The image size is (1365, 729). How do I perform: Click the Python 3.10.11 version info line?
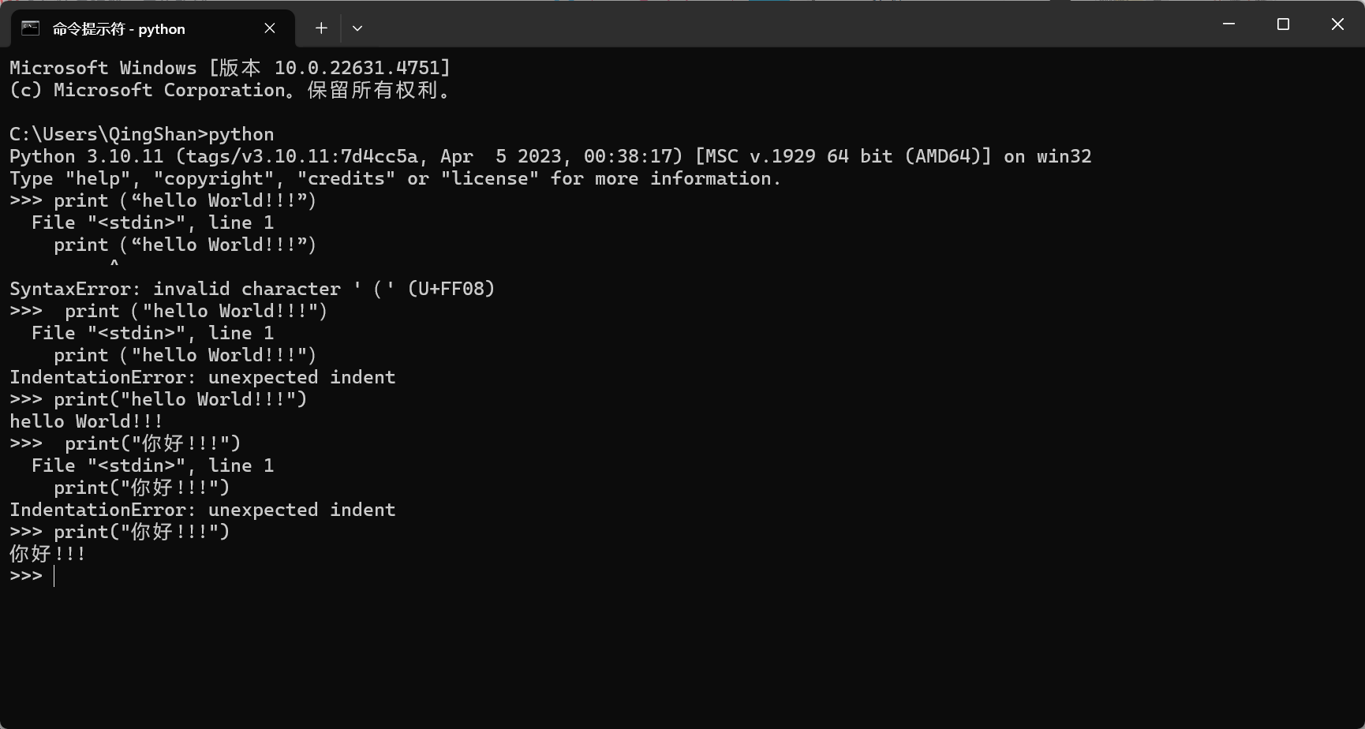(551, 156)
